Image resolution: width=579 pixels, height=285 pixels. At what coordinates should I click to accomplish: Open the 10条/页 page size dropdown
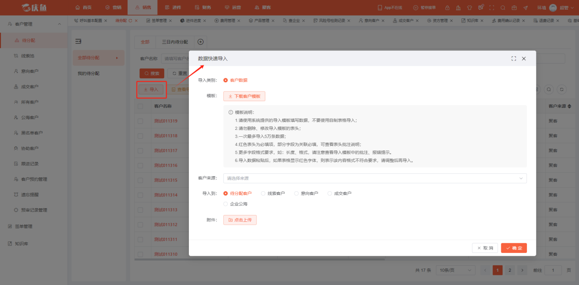coord(455,270)
